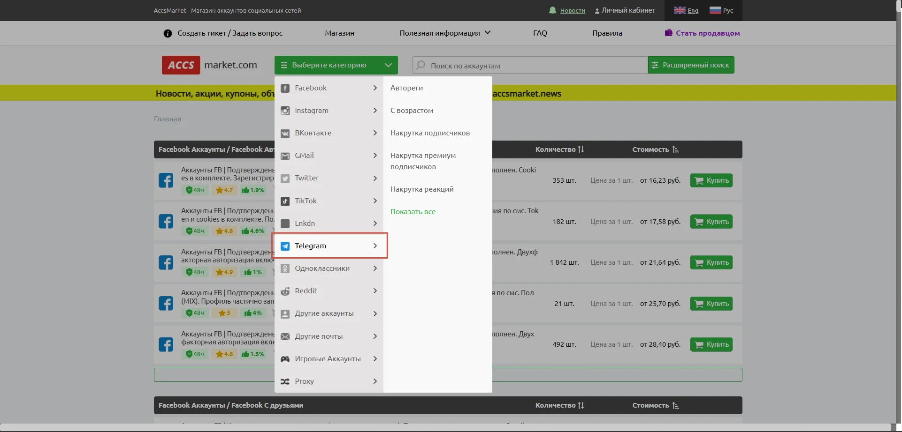Click the Главная breadcrumb
This screenshot has width=902, height=432.
click(x=168, y=119)
